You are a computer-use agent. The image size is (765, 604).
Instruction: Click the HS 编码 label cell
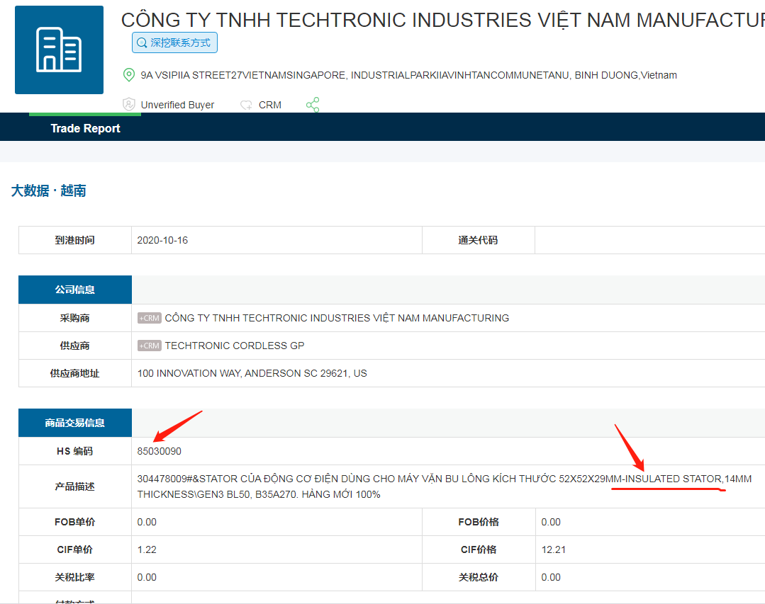[x=74, y=451]
